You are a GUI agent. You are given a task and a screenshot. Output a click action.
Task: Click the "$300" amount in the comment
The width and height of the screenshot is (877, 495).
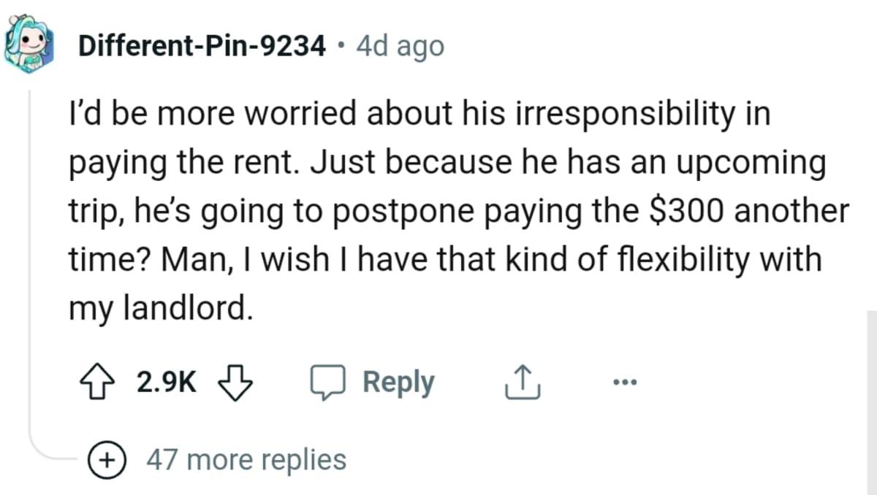point(688,212)
